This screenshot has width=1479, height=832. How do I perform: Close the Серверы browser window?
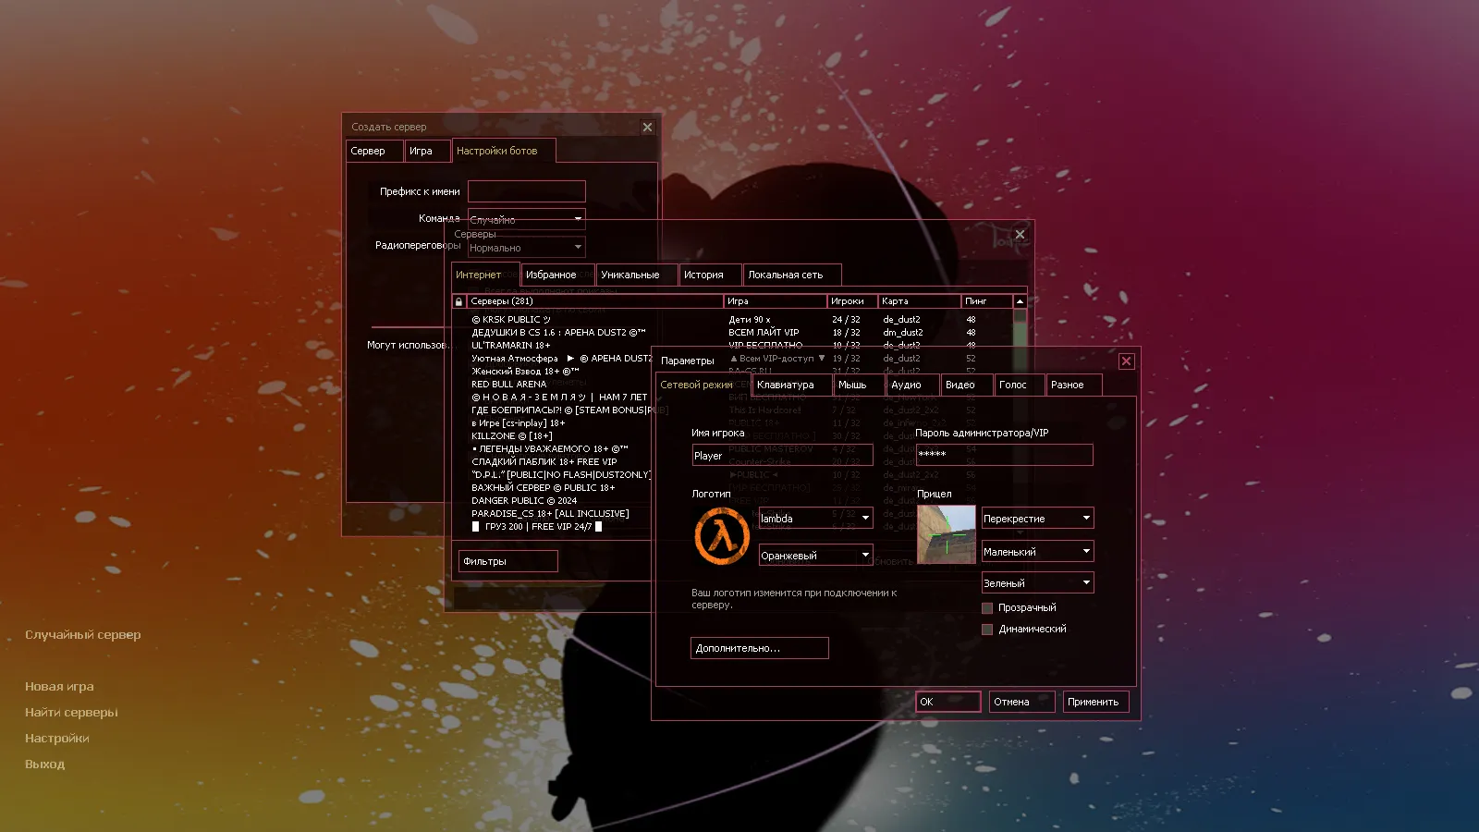click(x=1020, y=235)
